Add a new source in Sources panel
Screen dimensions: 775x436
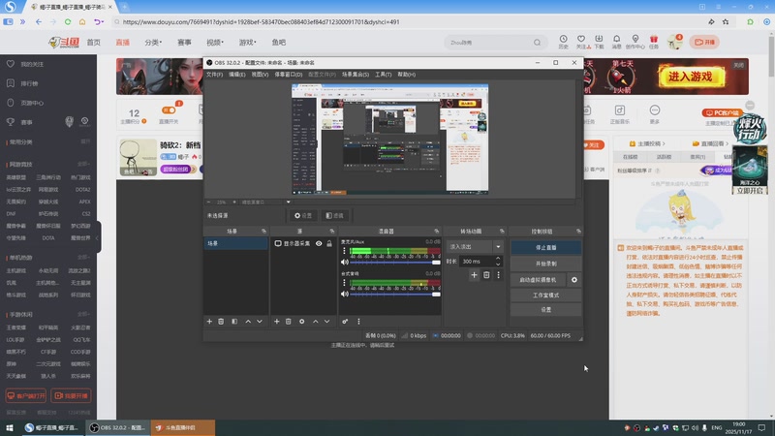coord(277,322)
